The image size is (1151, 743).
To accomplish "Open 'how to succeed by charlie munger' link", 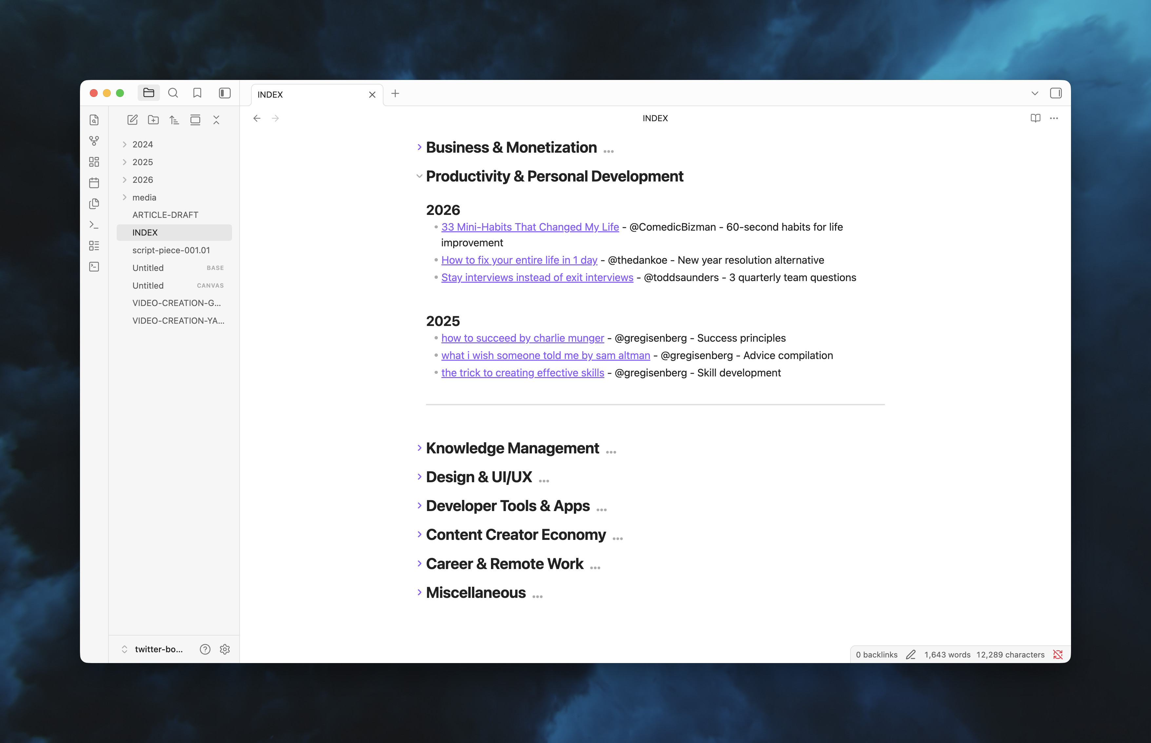I will (522, 338).
